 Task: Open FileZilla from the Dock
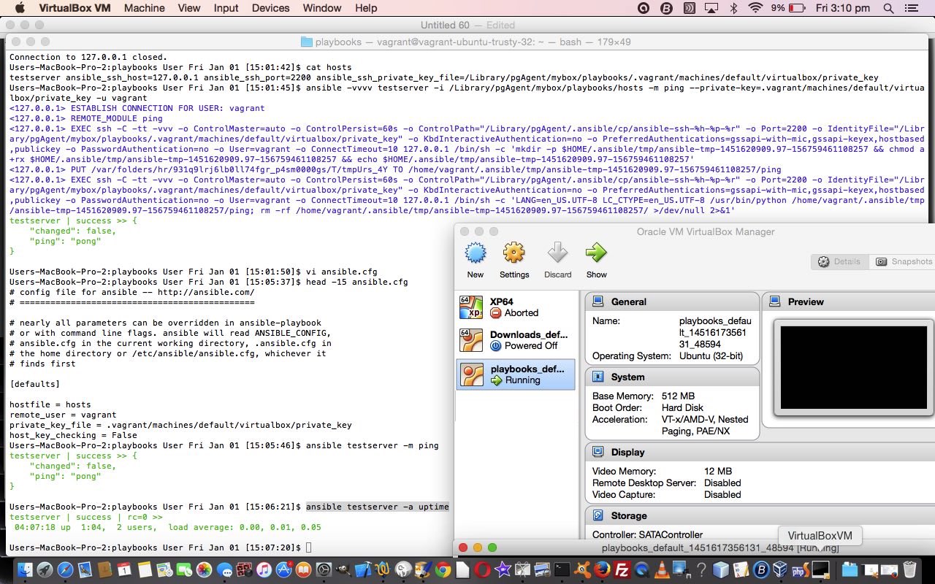pos(622,569)
